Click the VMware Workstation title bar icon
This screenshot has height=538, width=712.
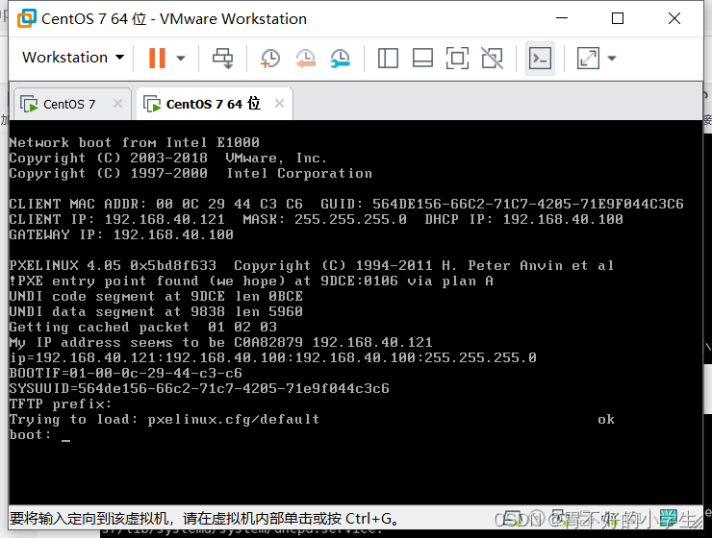pos(26,18)
